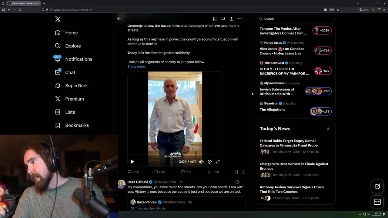Open the system tray hidden icons chevron
The height and width of the screenshot is (218, 388).
(x=360, y=214)
